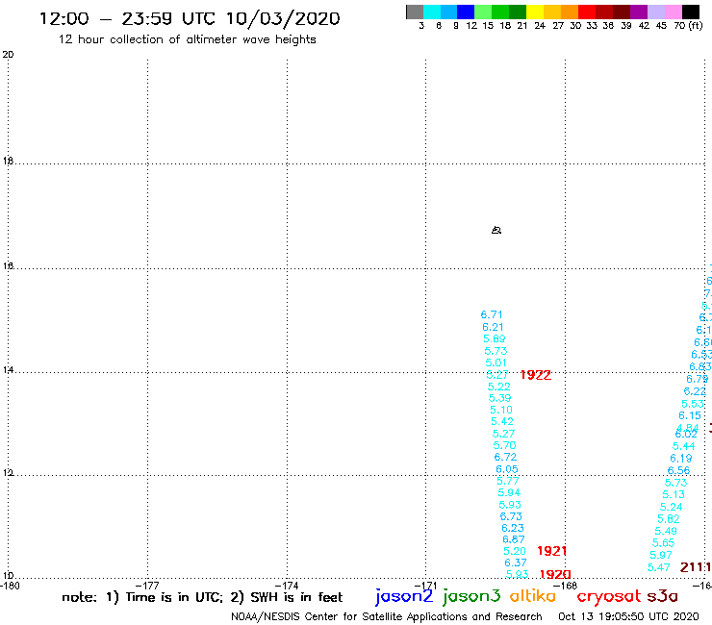
Task: Click the -168 longitude axis label
Action: pos(565,586)
